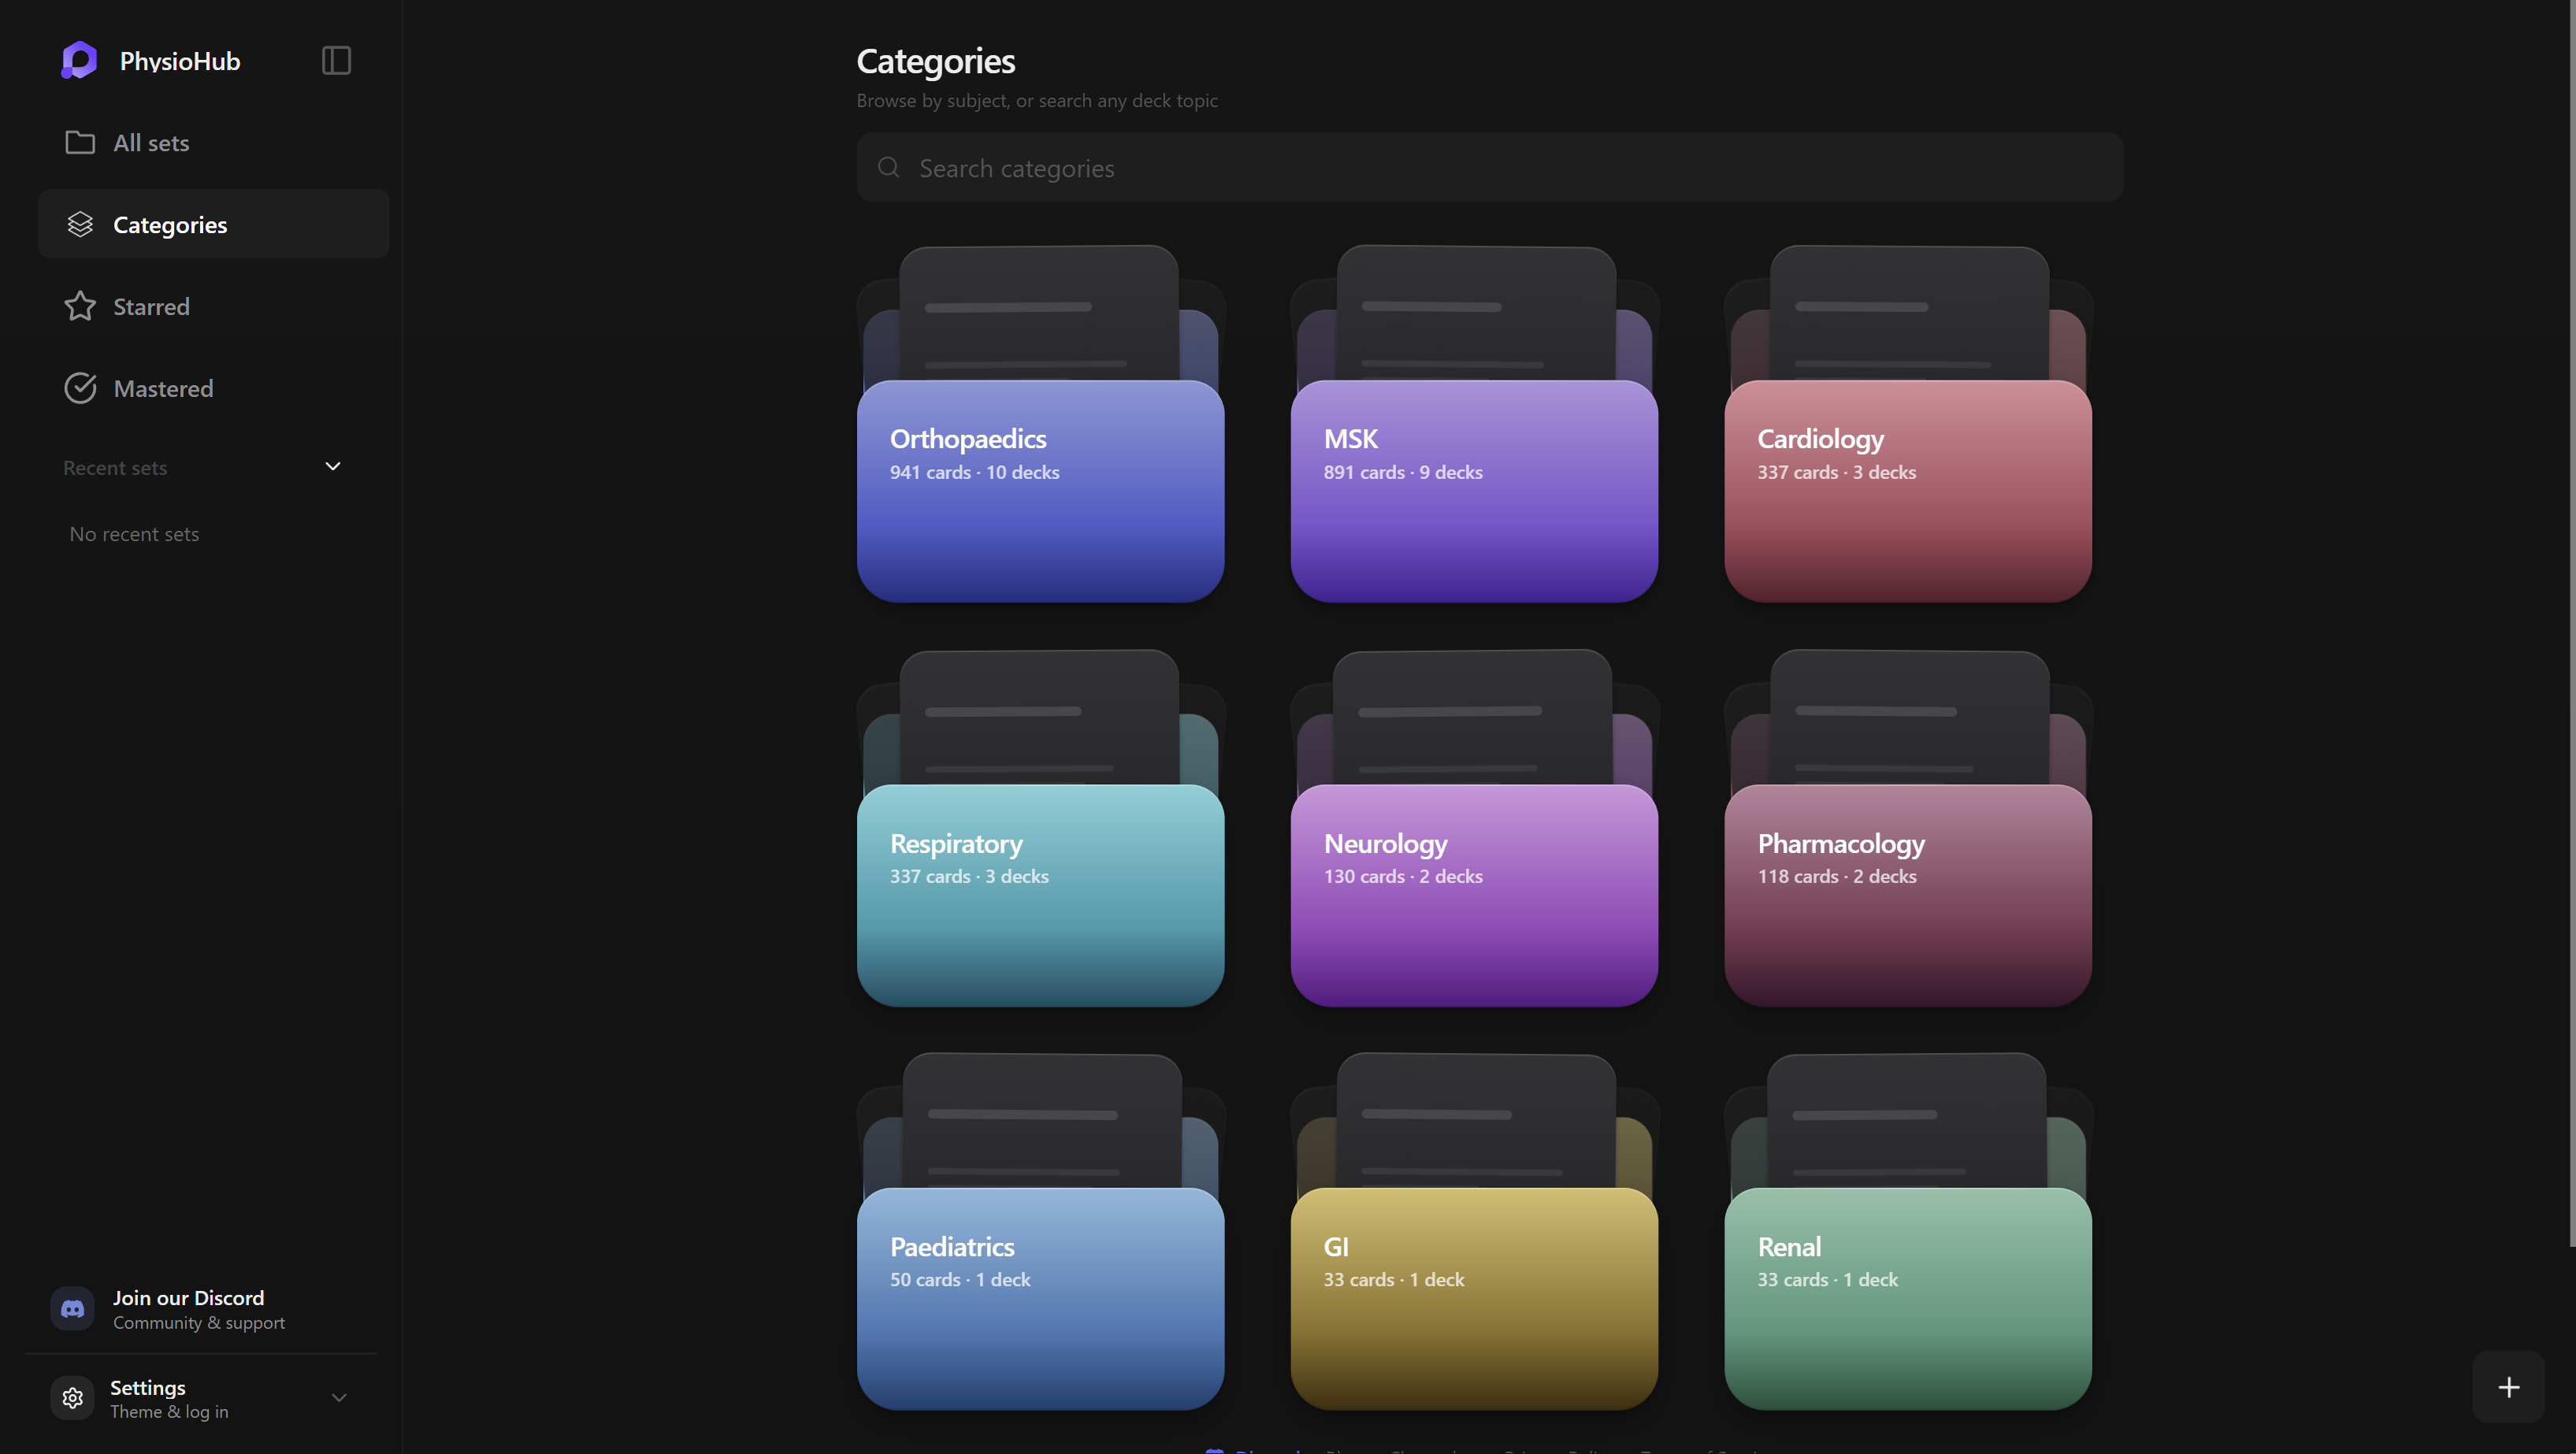
Task: Open the Respiratory category card
Action: click(1040, 895)
